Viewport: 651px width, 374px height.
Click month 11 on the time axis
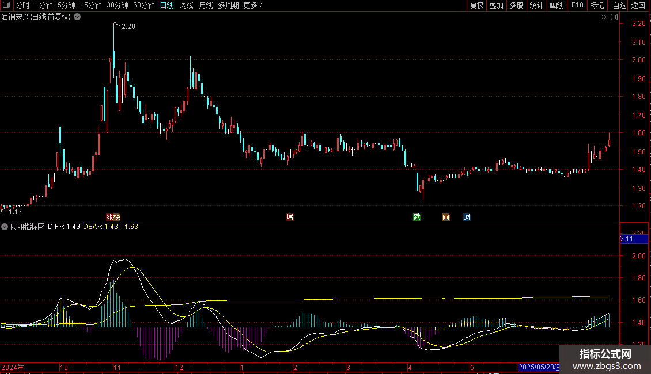coord(117,367)
